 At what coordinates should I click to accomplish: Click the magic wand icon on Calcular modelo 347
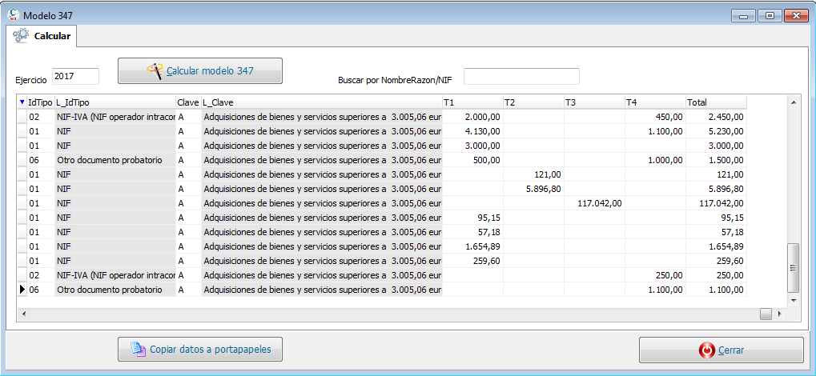coord(155,71)
